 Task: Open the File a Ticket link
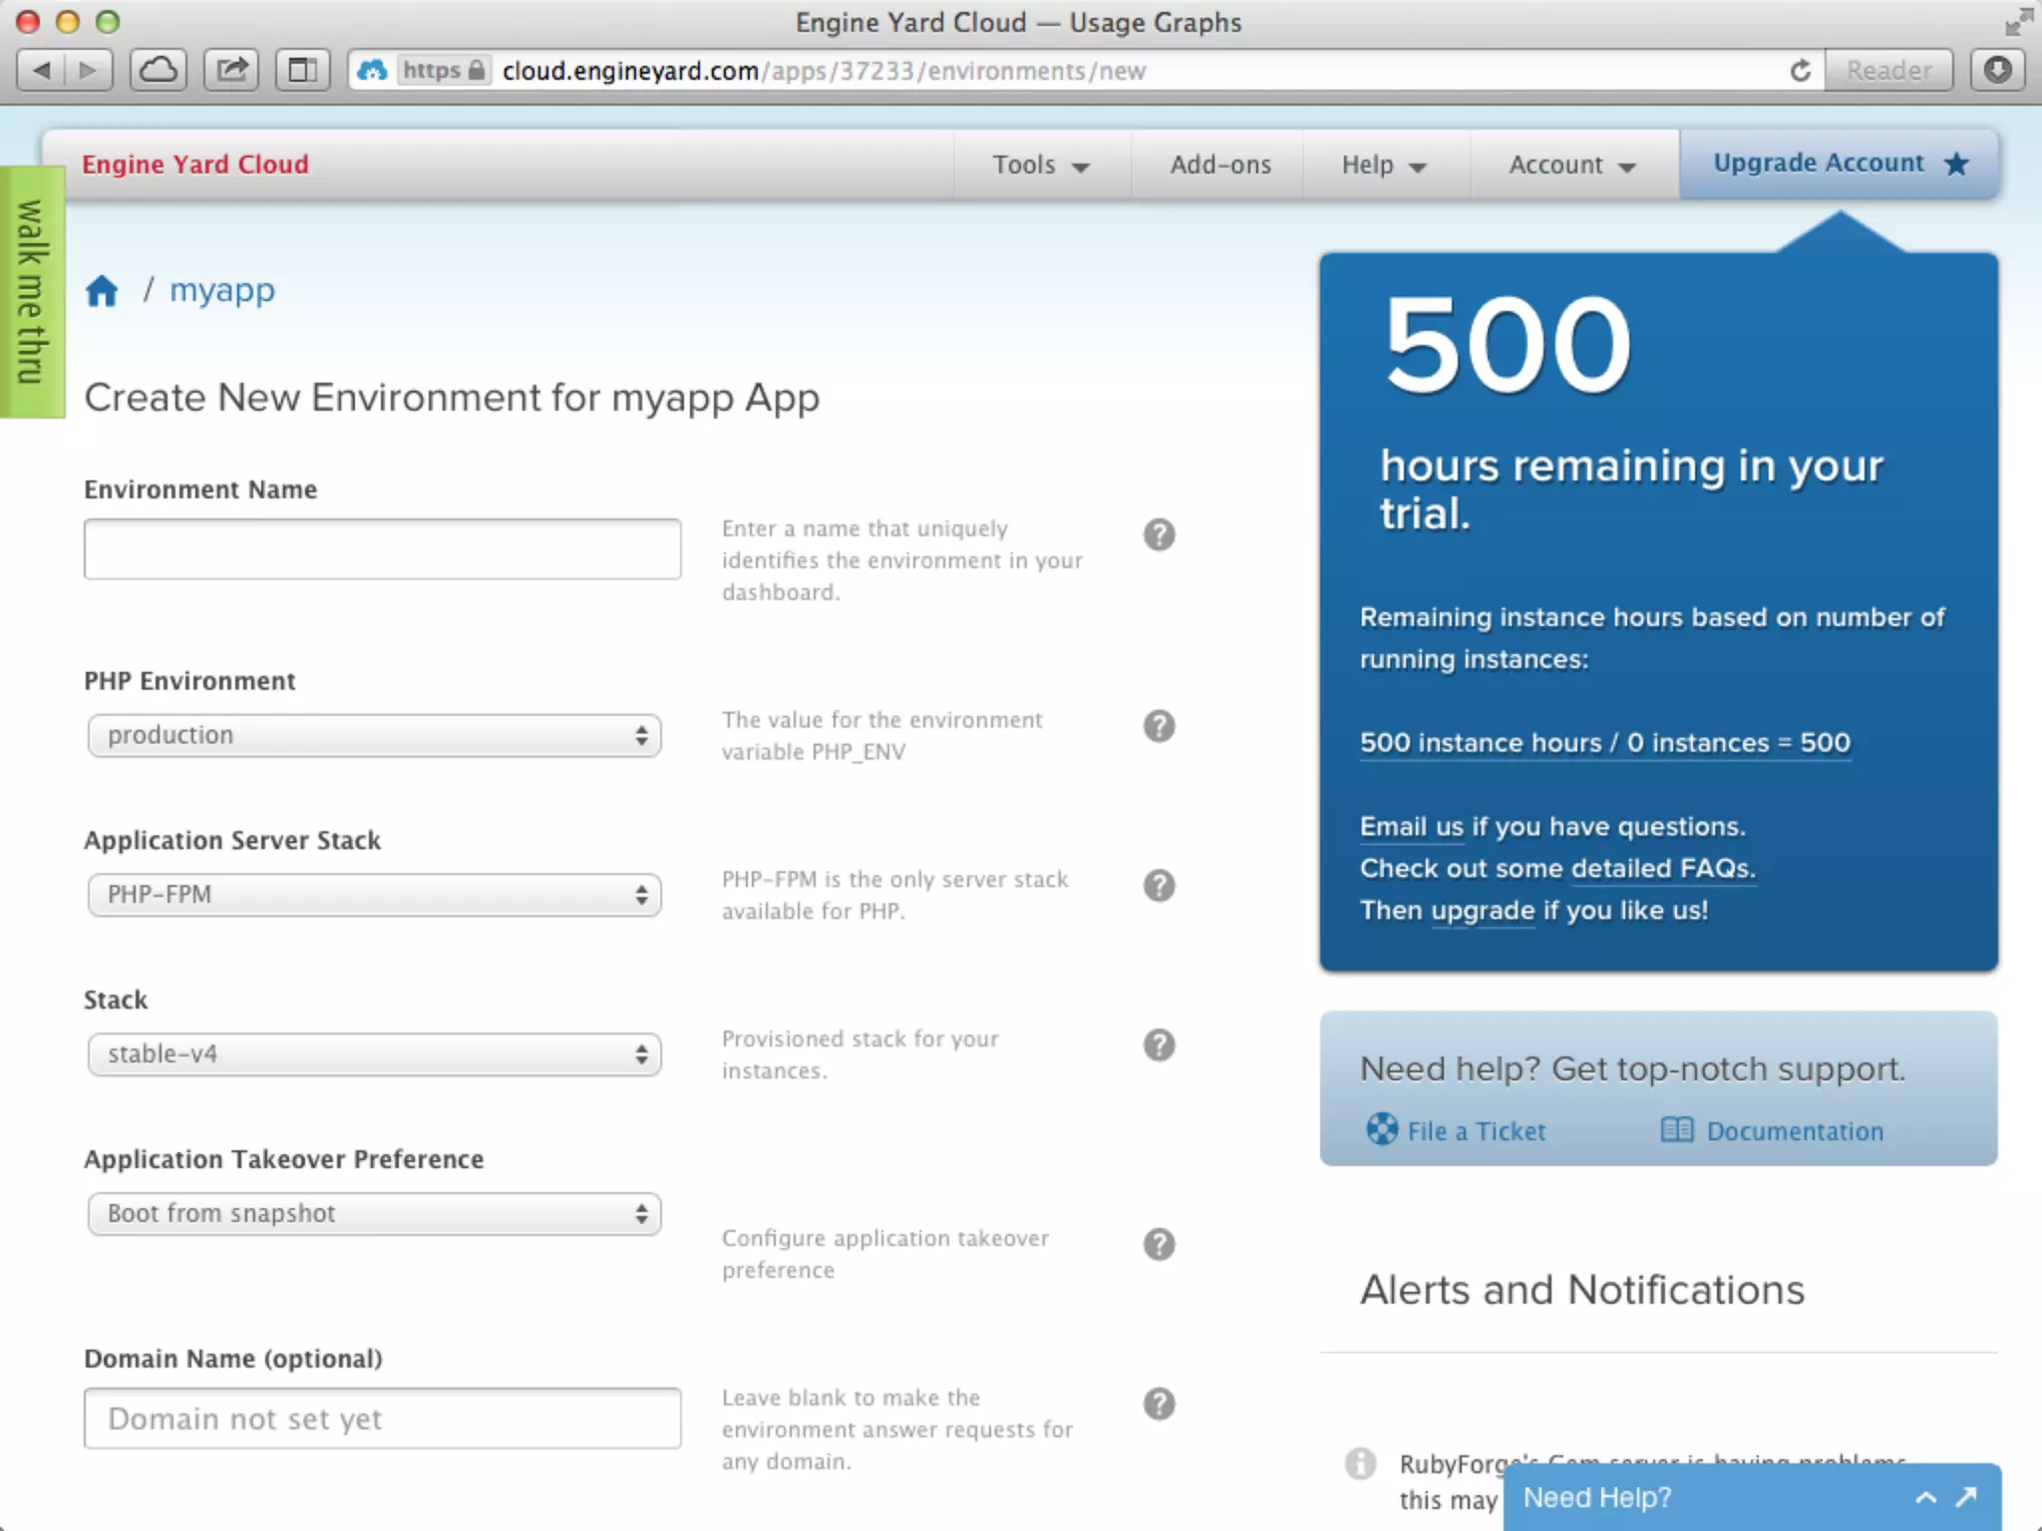coord(1475,1131)
